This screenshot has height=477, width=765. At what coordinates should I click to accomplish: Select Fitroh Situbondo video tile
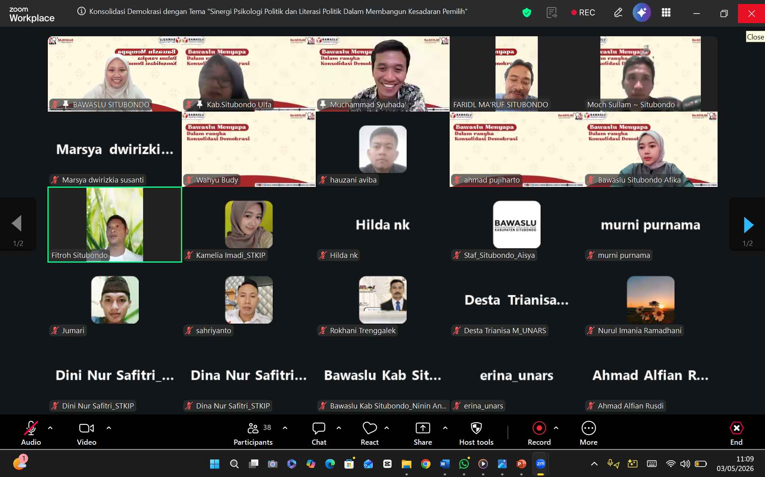point(115,225)
